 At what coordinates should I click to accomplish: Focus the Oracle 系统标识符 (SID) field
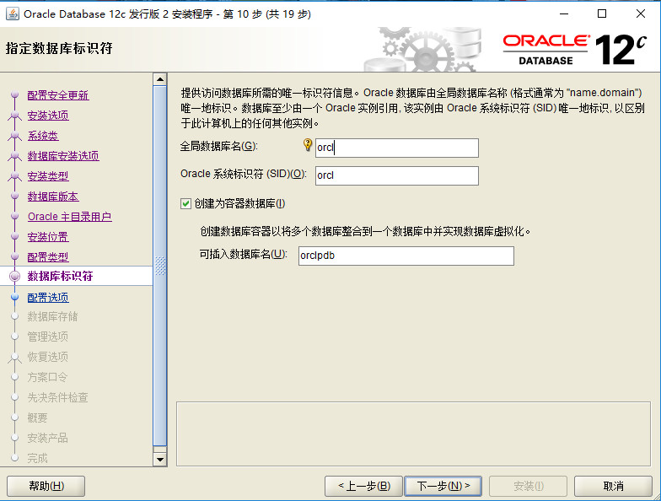coord(396,175)
